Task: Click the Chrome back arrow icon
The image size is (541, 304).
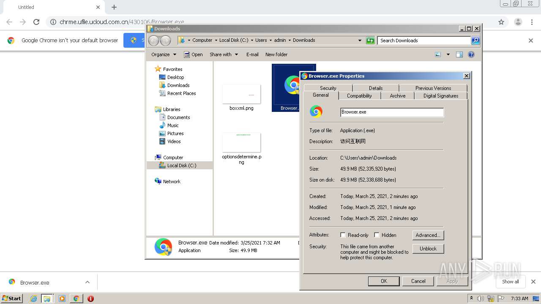Action: (9, 22)
